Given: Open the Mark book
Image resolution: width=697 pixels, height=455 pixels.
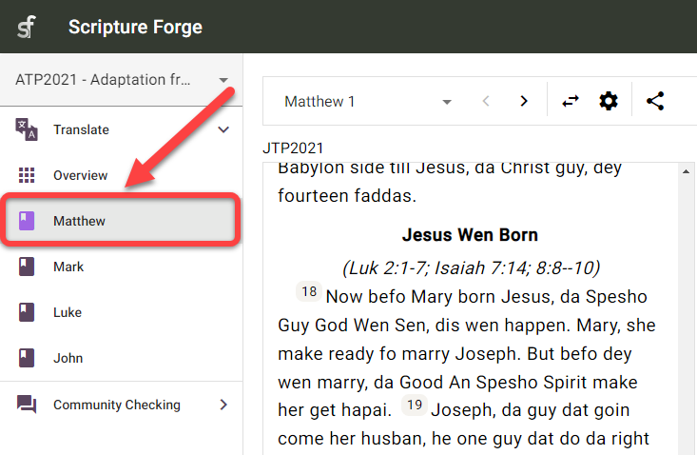Looking at the screenshot, I should click(68, 267).
